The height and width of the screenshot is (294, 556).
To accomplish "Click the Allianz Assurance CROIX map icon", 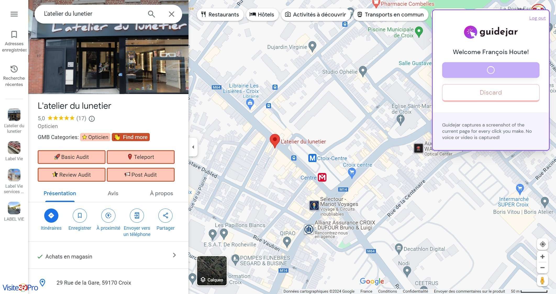I will tap(309, 229).
